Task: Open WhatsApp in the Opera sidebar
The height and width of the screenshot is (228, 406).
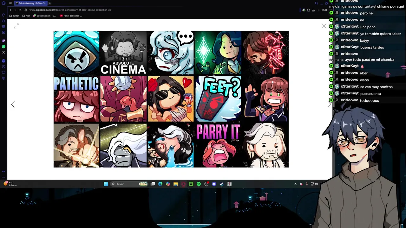Action: [3, 47]
